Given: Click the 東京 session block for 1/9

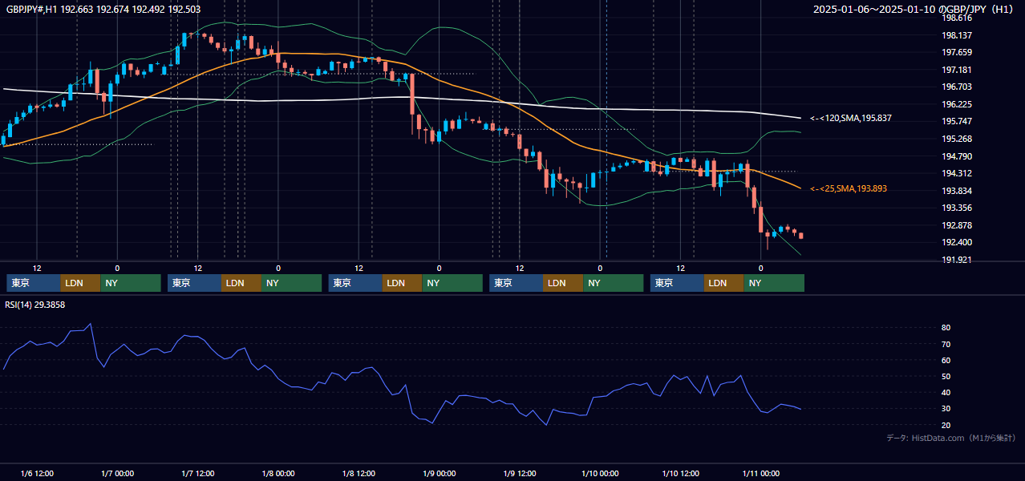Looking at the screenshot, I should (517, 283).
